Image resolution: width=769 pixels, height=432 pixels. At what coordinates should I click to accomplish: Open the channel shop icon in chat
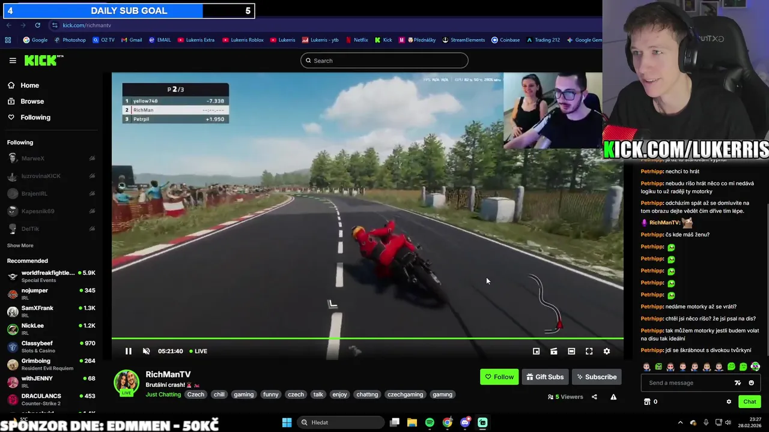[647, 402]
